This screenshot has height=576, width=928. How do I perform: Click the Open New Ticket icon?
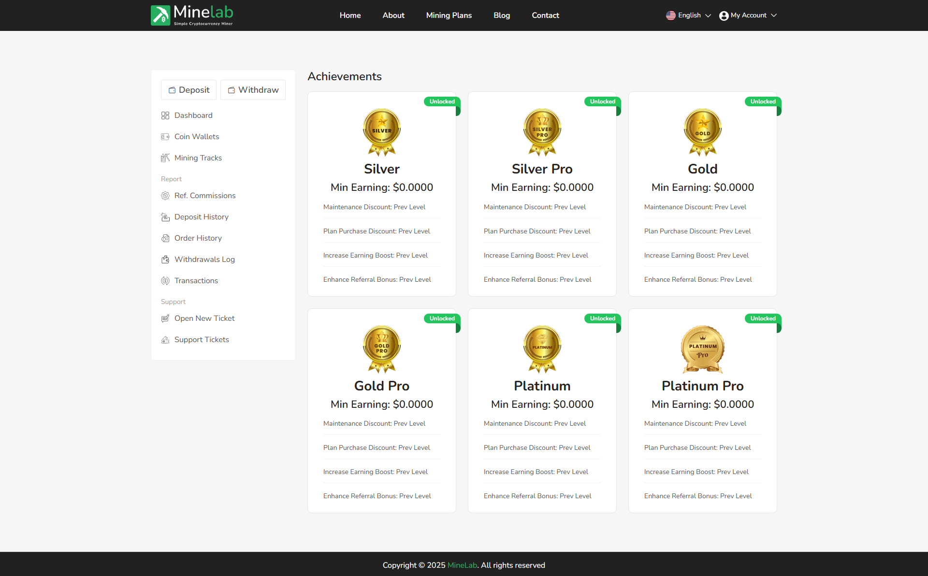click(x=165, y=318)
